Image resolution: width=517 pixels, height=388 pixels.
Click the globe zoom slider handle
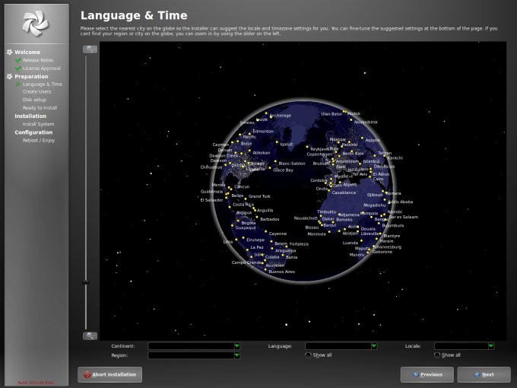pyautogui.click(x=86, y=282)
